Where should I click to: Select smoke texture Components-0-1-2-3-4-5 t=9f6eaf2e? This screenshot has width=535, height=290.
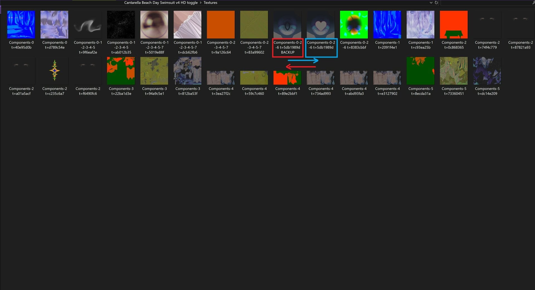tap(88, 25)
